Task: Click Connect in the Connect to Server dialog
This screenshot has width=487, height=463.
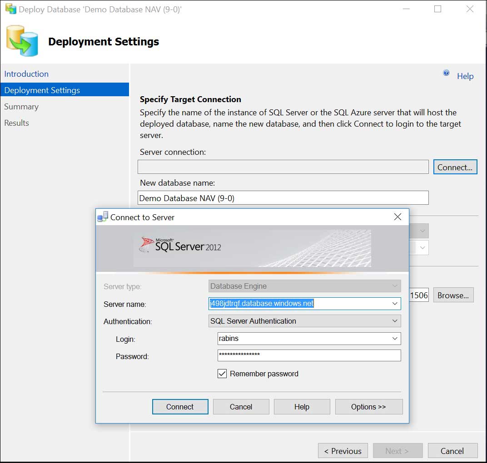Action: click(x=180, y=406)
